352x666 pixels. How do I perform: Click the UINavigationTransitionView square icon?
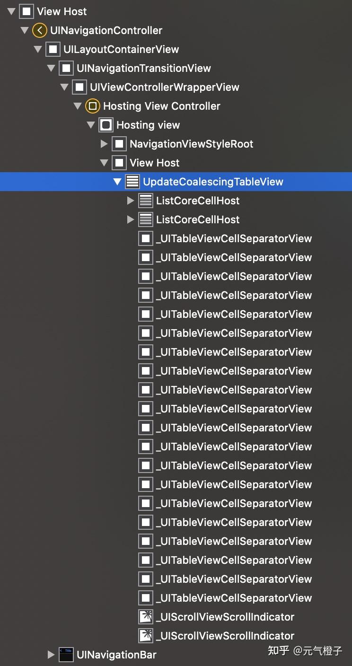(x=66, y=69)
